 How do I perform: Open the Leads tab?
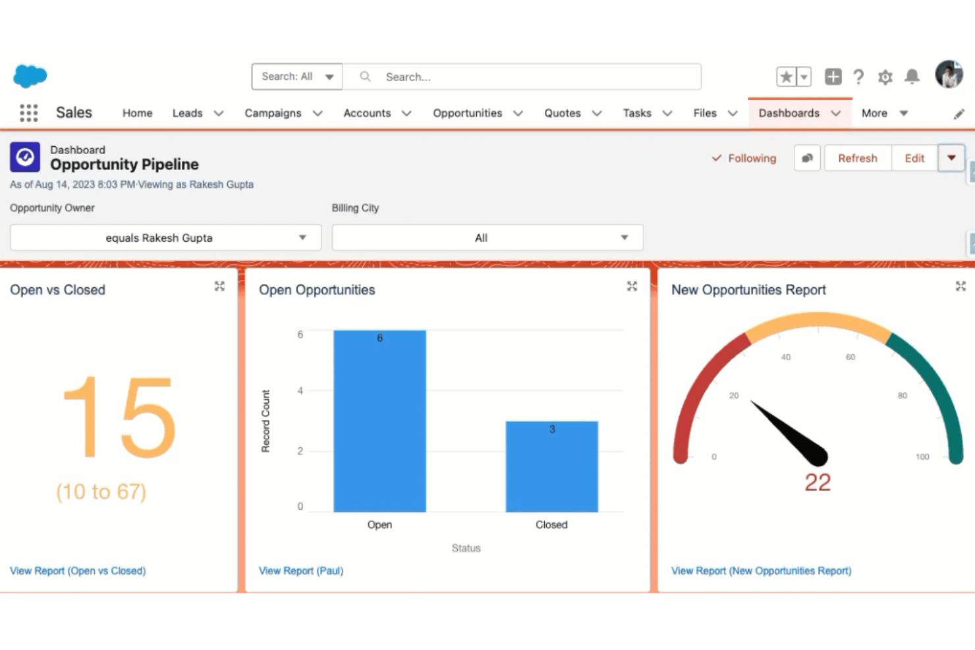click(187, 113)
